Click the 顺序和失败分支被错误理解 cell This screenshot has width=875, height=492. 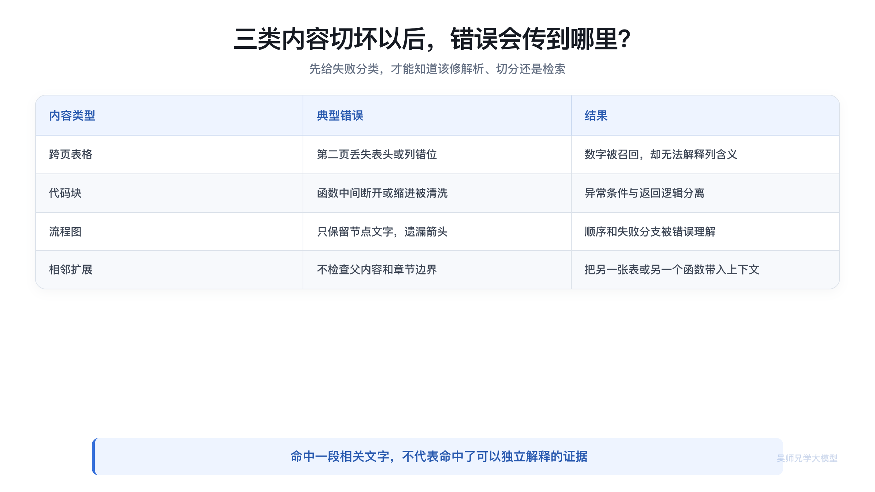pyautogui.click(x=705, y=231)
